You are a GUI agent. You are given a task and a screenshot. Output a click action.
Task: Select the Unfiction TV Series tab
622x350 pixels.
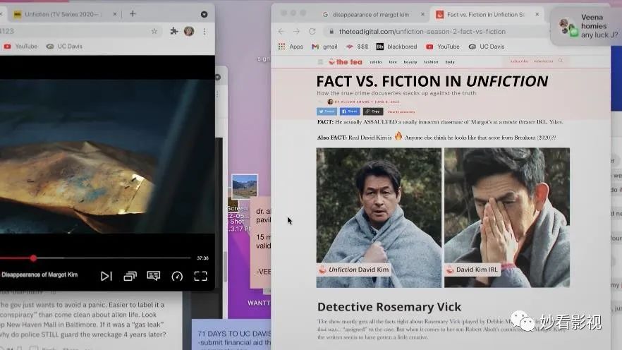point(62,14)
